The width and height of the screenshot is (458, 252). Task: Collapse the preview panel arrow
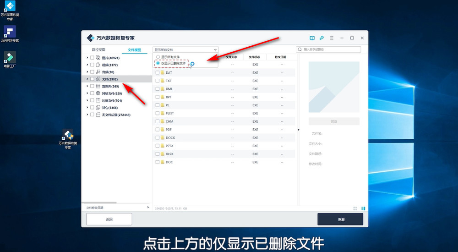point(299,130)
